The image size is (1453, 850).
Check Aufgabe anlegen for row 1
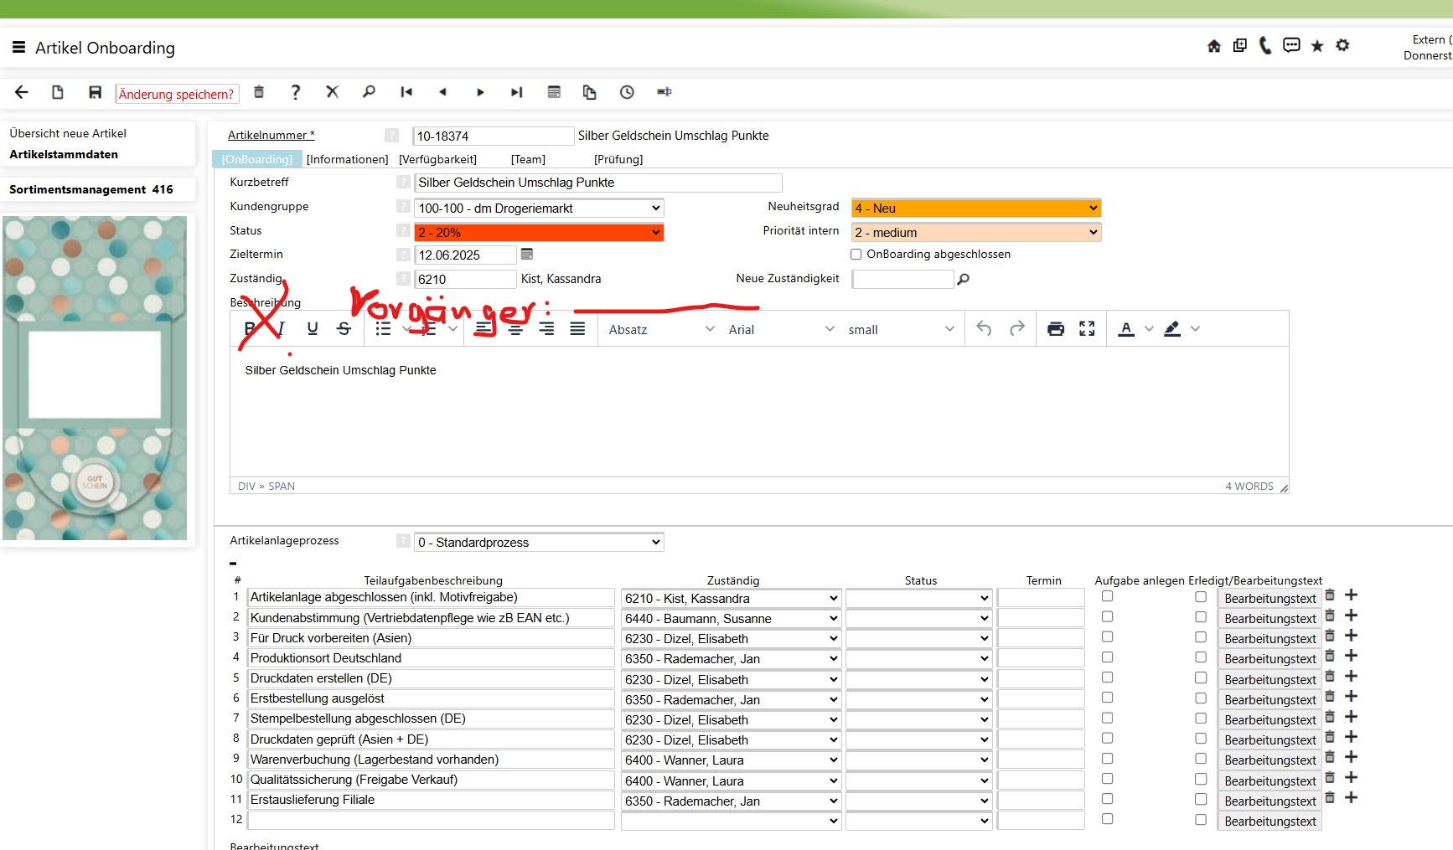(x=1107, y=596)
